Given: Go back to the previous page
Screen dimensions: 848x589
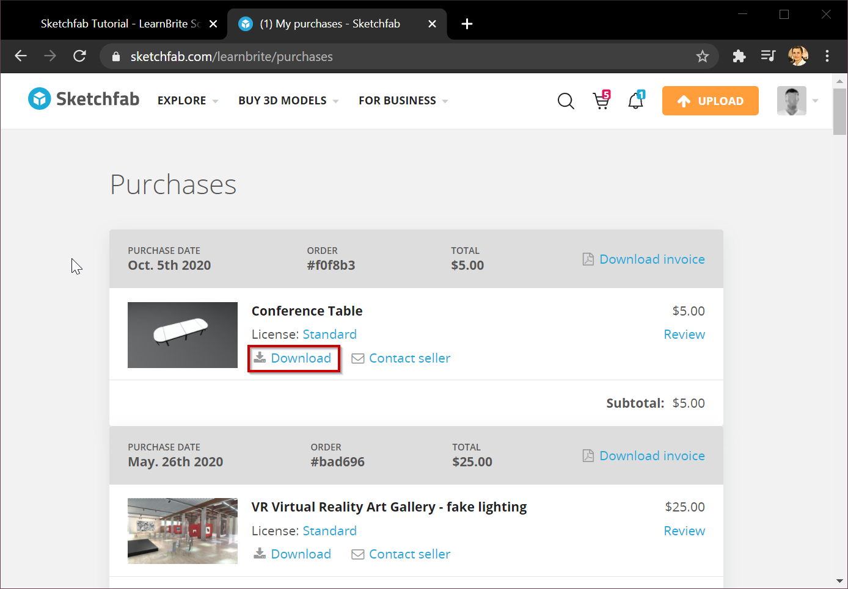Looking at the screenshot, I should (21, 56).
